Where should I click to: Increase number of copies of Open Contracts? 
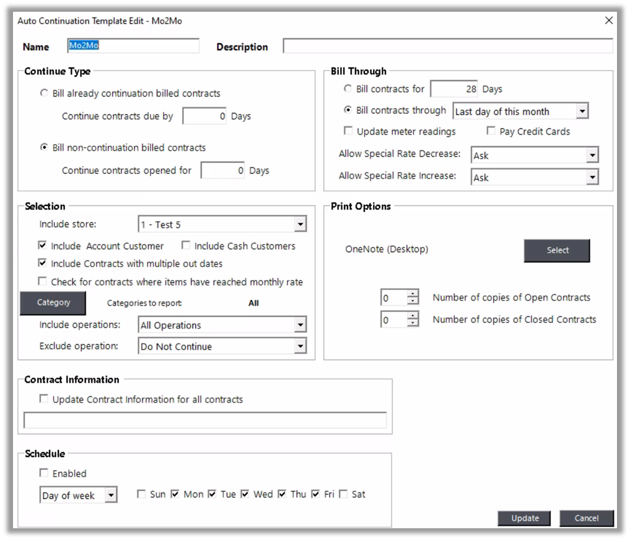[x=413, y=294]
